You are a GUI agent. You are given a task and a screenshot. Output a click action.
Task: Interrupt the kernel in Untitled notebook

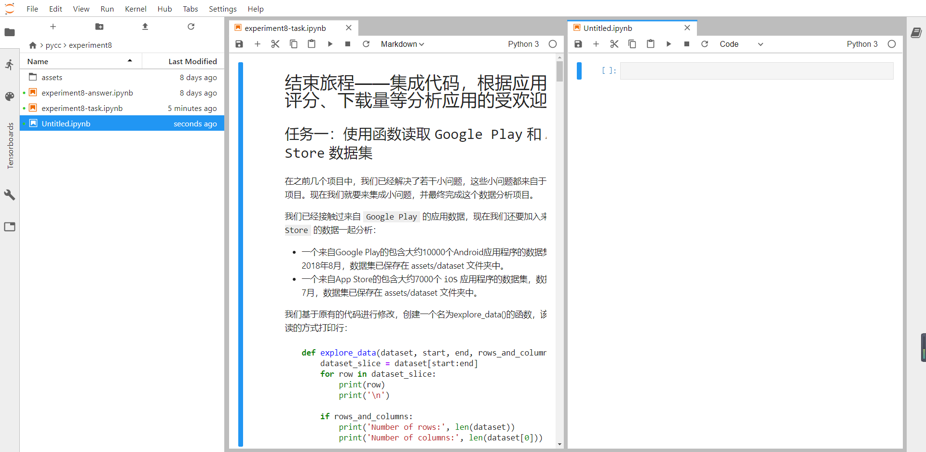[687, 44]
